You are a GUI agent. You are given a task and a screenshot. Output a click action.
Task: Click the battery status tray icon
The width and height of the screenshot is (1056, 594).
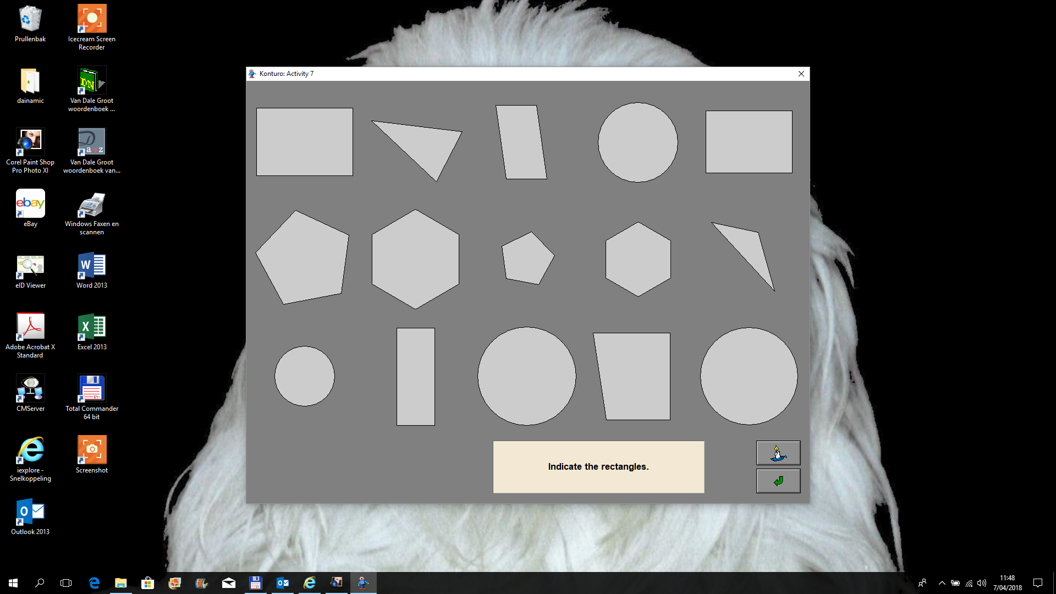click(x=955, y=583)
